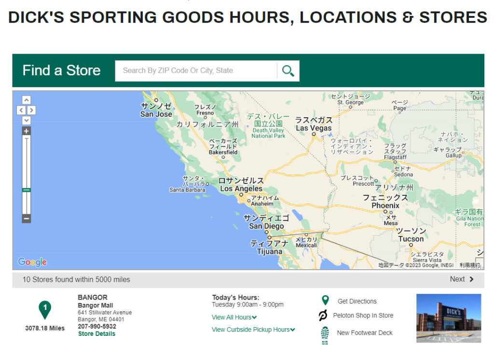Click the New Footwear Deck shoe-print icon
The width and height of the screenshot is (494, 345).
pos(325,334)
